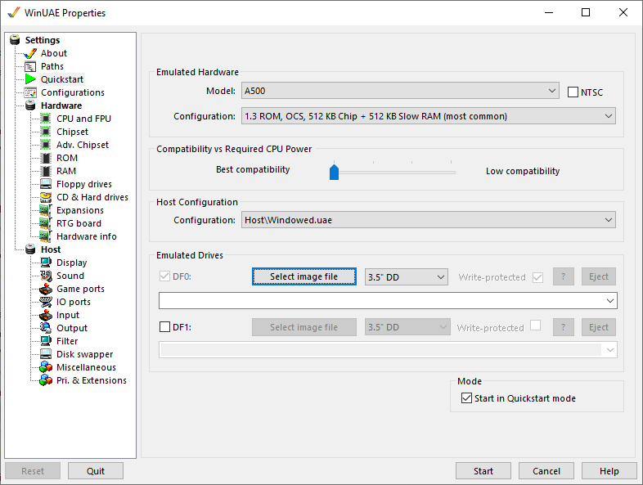The width and height of the screenshot is (643, 485).
Task: Click the compatibility slider blue thumb
Action: click(x=335, y=173)
